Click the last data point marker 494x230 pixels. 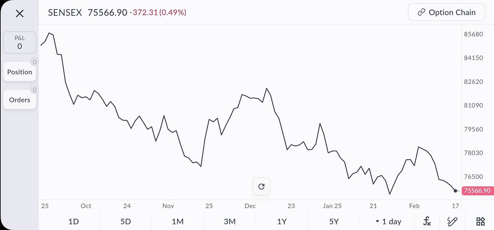click(455, 191)
